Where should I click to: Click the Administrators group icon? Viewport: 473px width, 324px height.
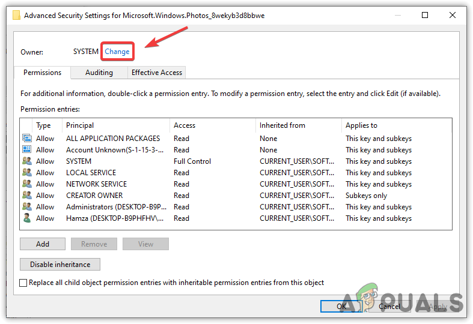click(27, 207)
